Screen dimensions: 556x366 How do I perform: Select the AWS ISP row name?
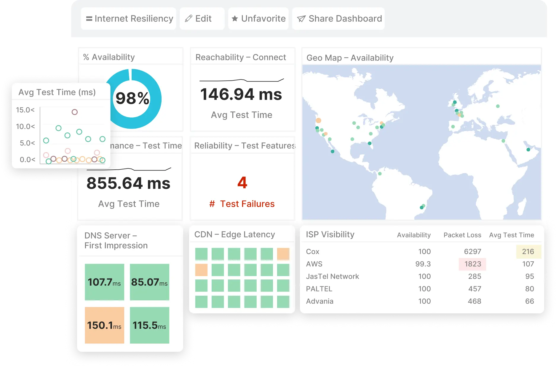314,264
